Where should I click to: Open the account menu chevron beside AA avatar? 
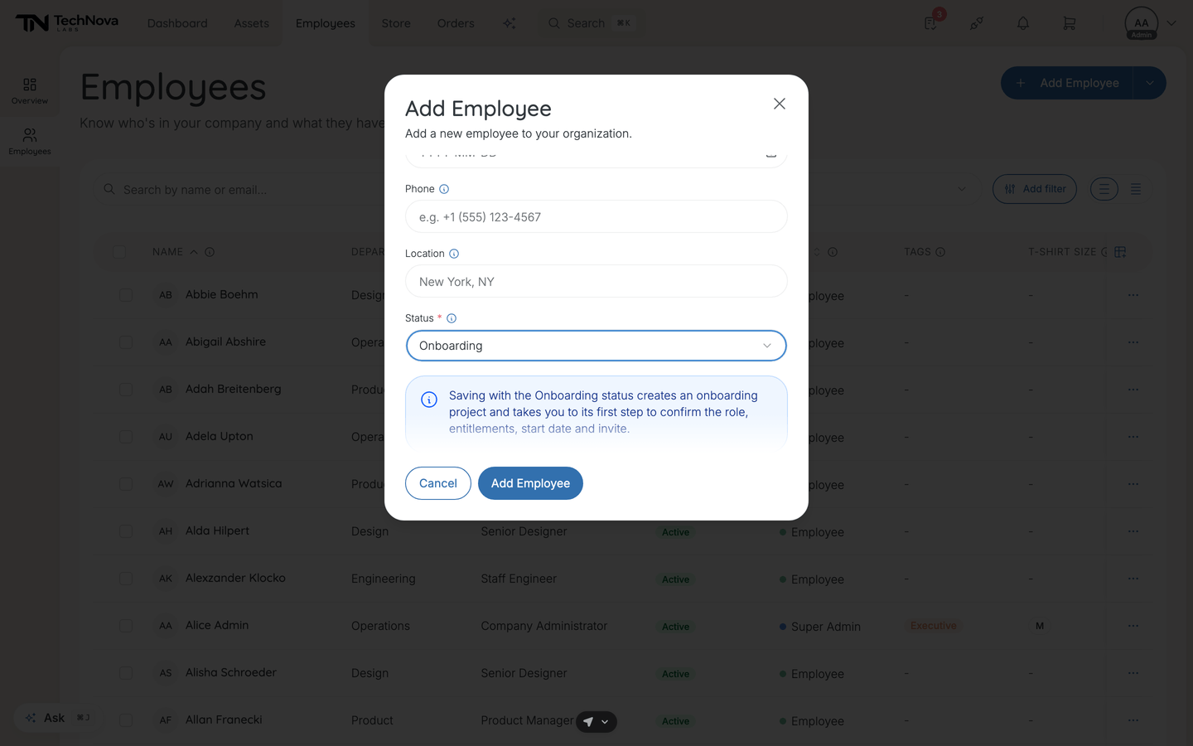tap(1171, 23)
